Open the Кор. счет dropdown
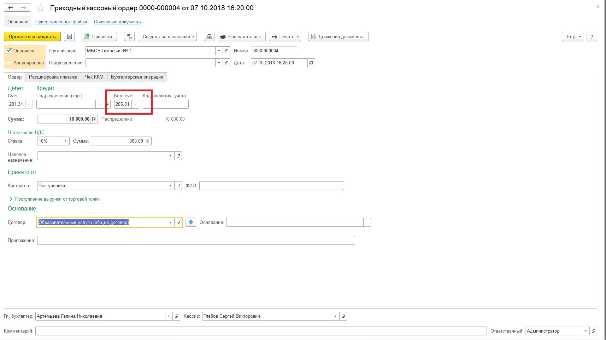 coord(135,104)
